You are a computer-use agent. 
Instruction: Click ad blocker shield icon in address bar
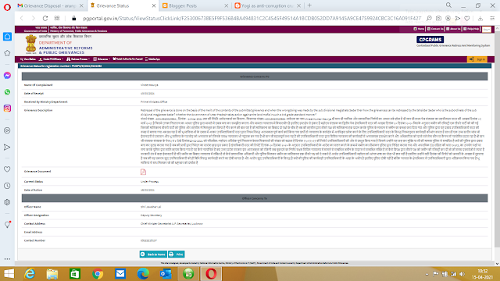(x=448, y=19)
